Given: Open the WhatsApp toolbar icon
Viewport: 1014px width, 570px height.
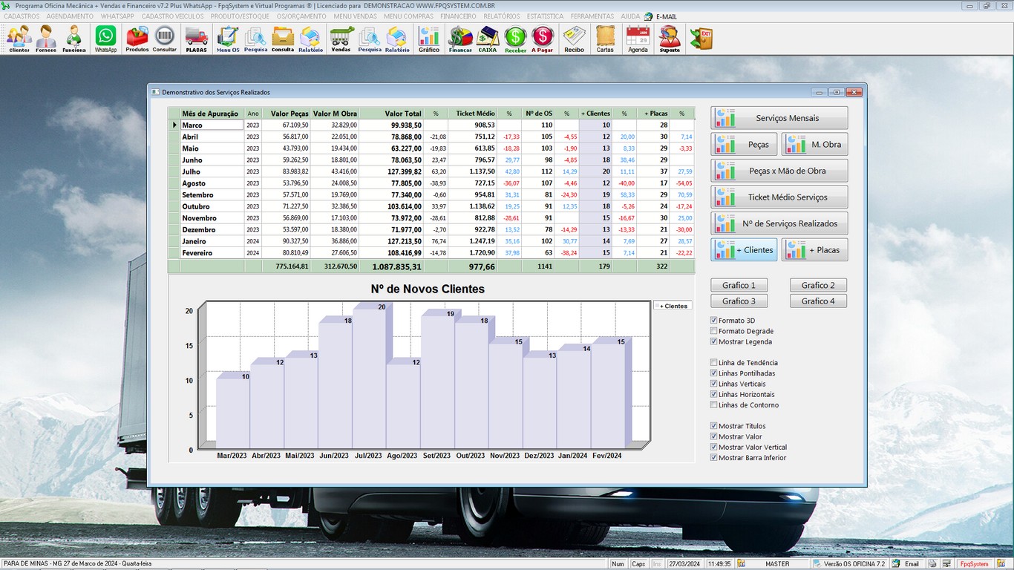Looking at the screenshot, I should (105, 38).
